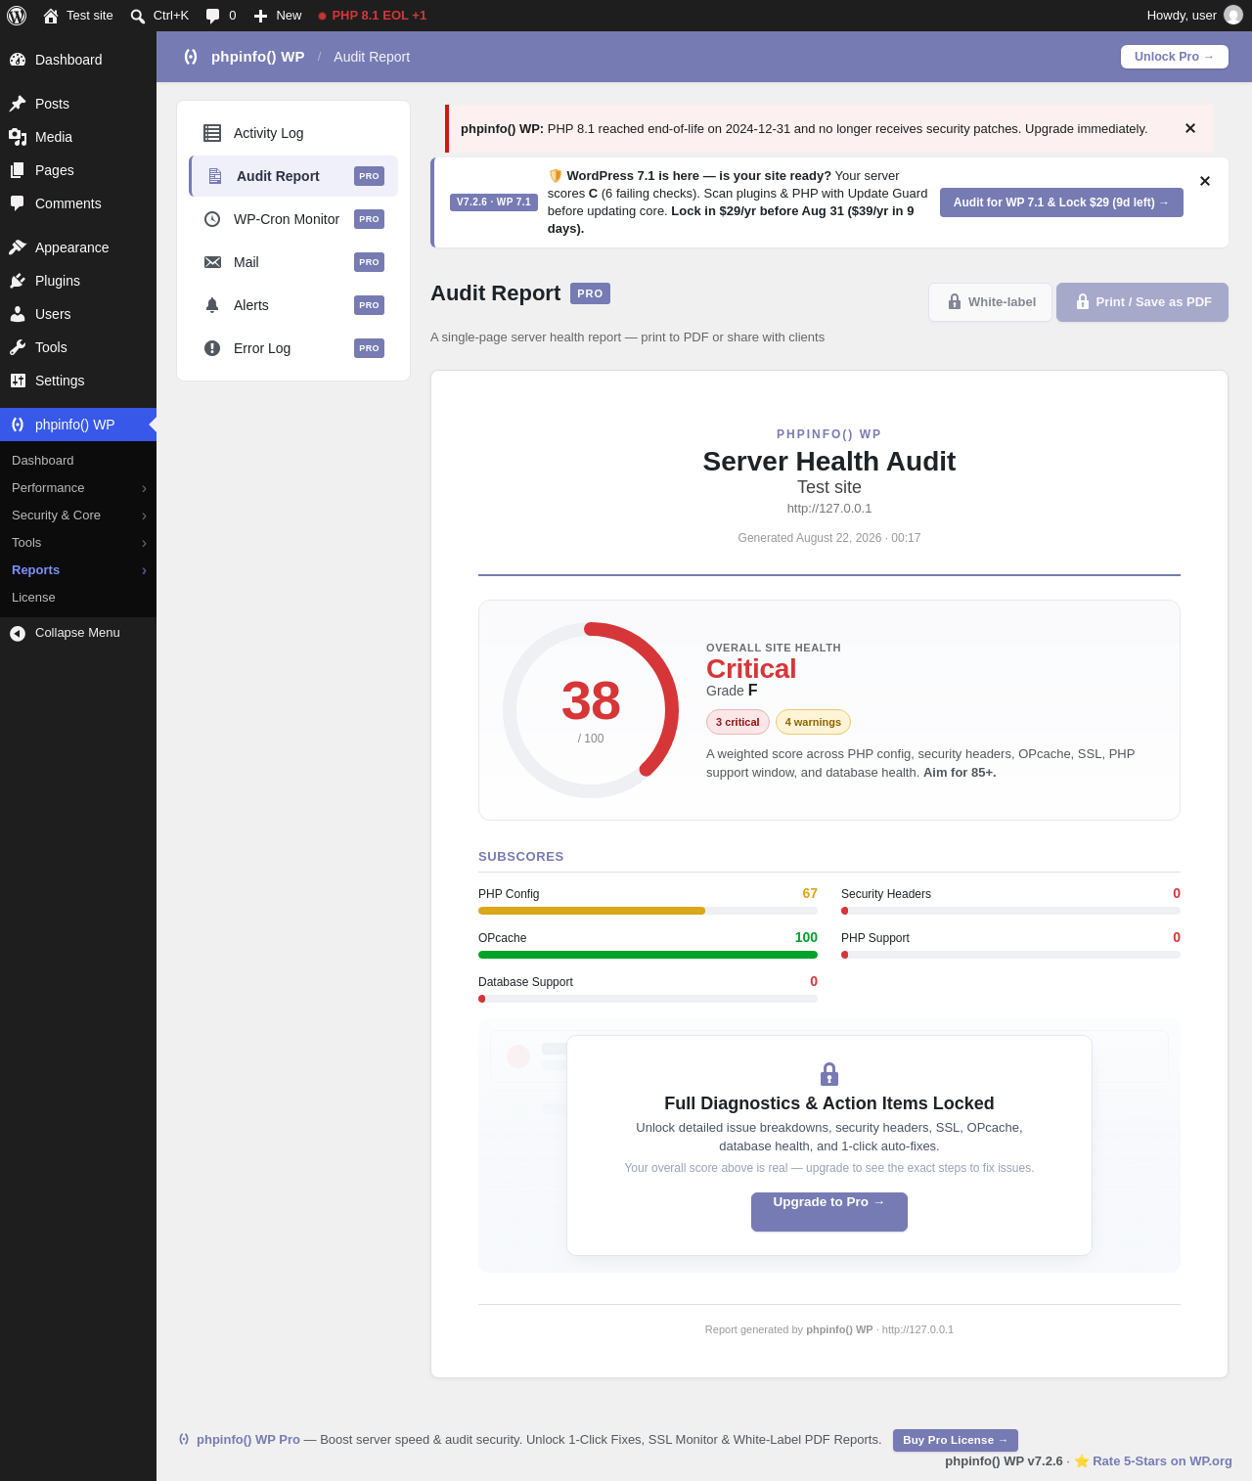Viewport: 1252px width, 1481px height.
Task: Dismiss the PHP 8.1 end-of-life notice
Action: click(1190, 128)
